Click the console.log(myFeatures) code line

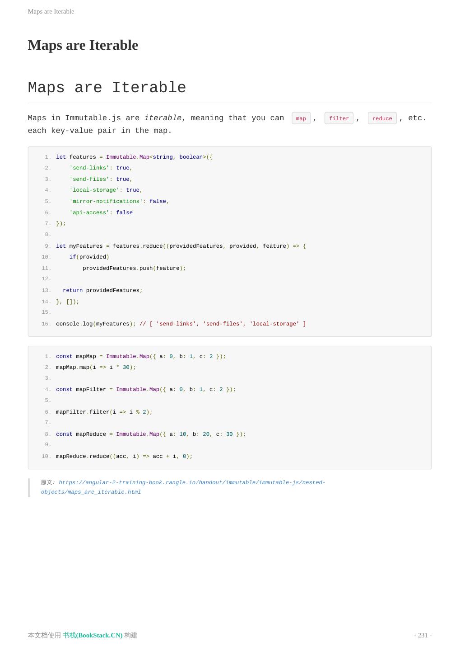[x=181, y=324]
